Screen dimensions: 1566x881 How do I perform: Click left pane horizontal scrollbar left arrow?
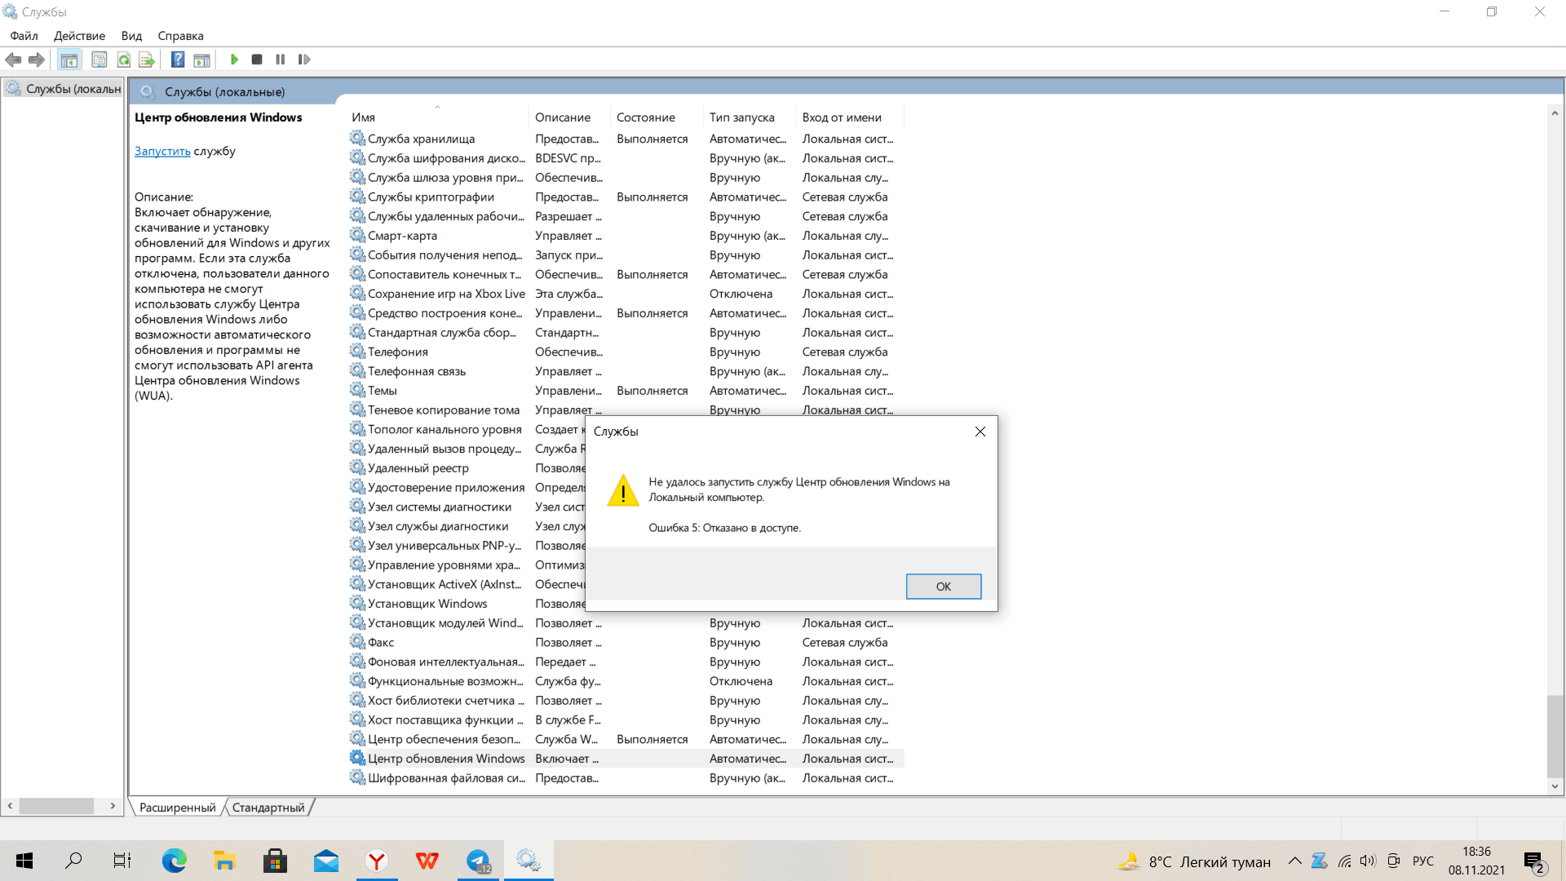click(10, 806)
